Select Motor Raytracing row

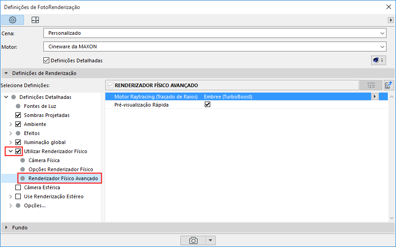(x=246, y=97)
